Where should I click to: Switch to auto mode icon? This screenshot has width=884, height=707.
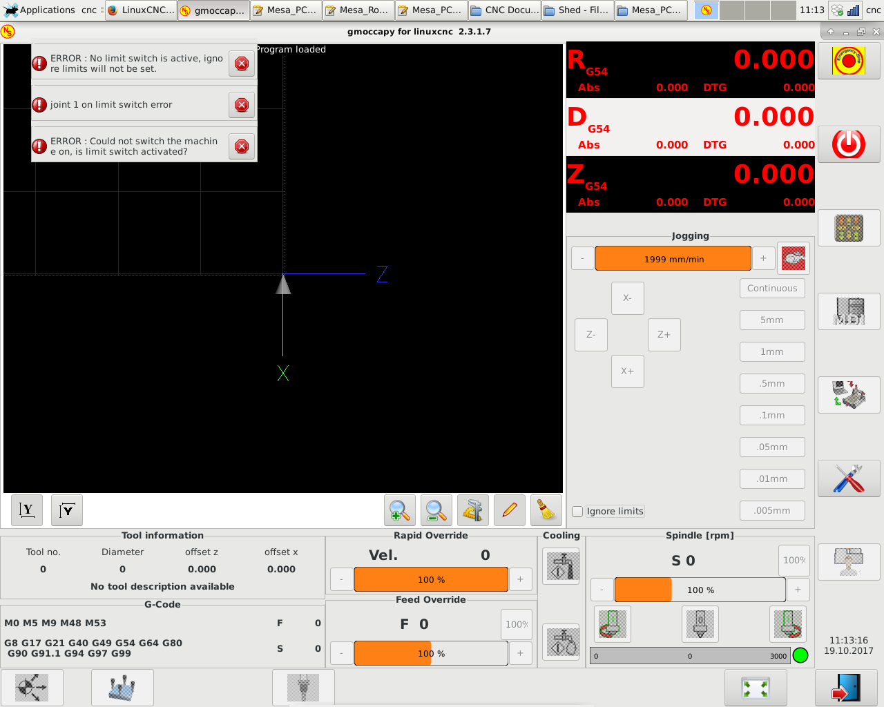click(849, 395)
